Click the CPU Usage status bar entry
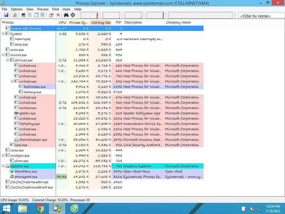 coord(15,200)
